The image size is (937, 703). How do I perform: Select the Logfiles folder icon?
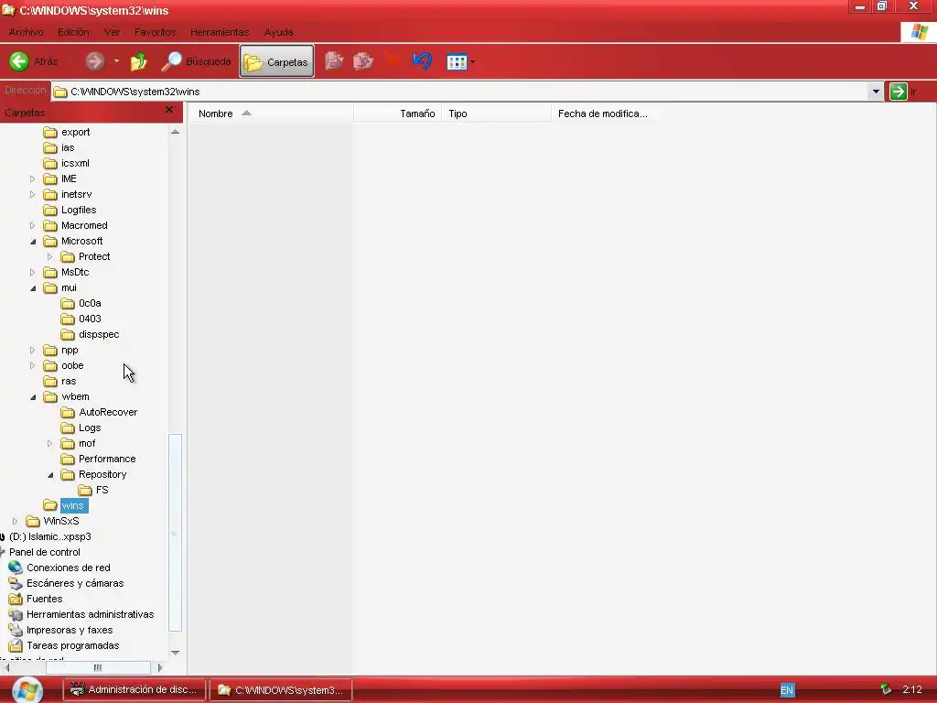click(50, 210)
